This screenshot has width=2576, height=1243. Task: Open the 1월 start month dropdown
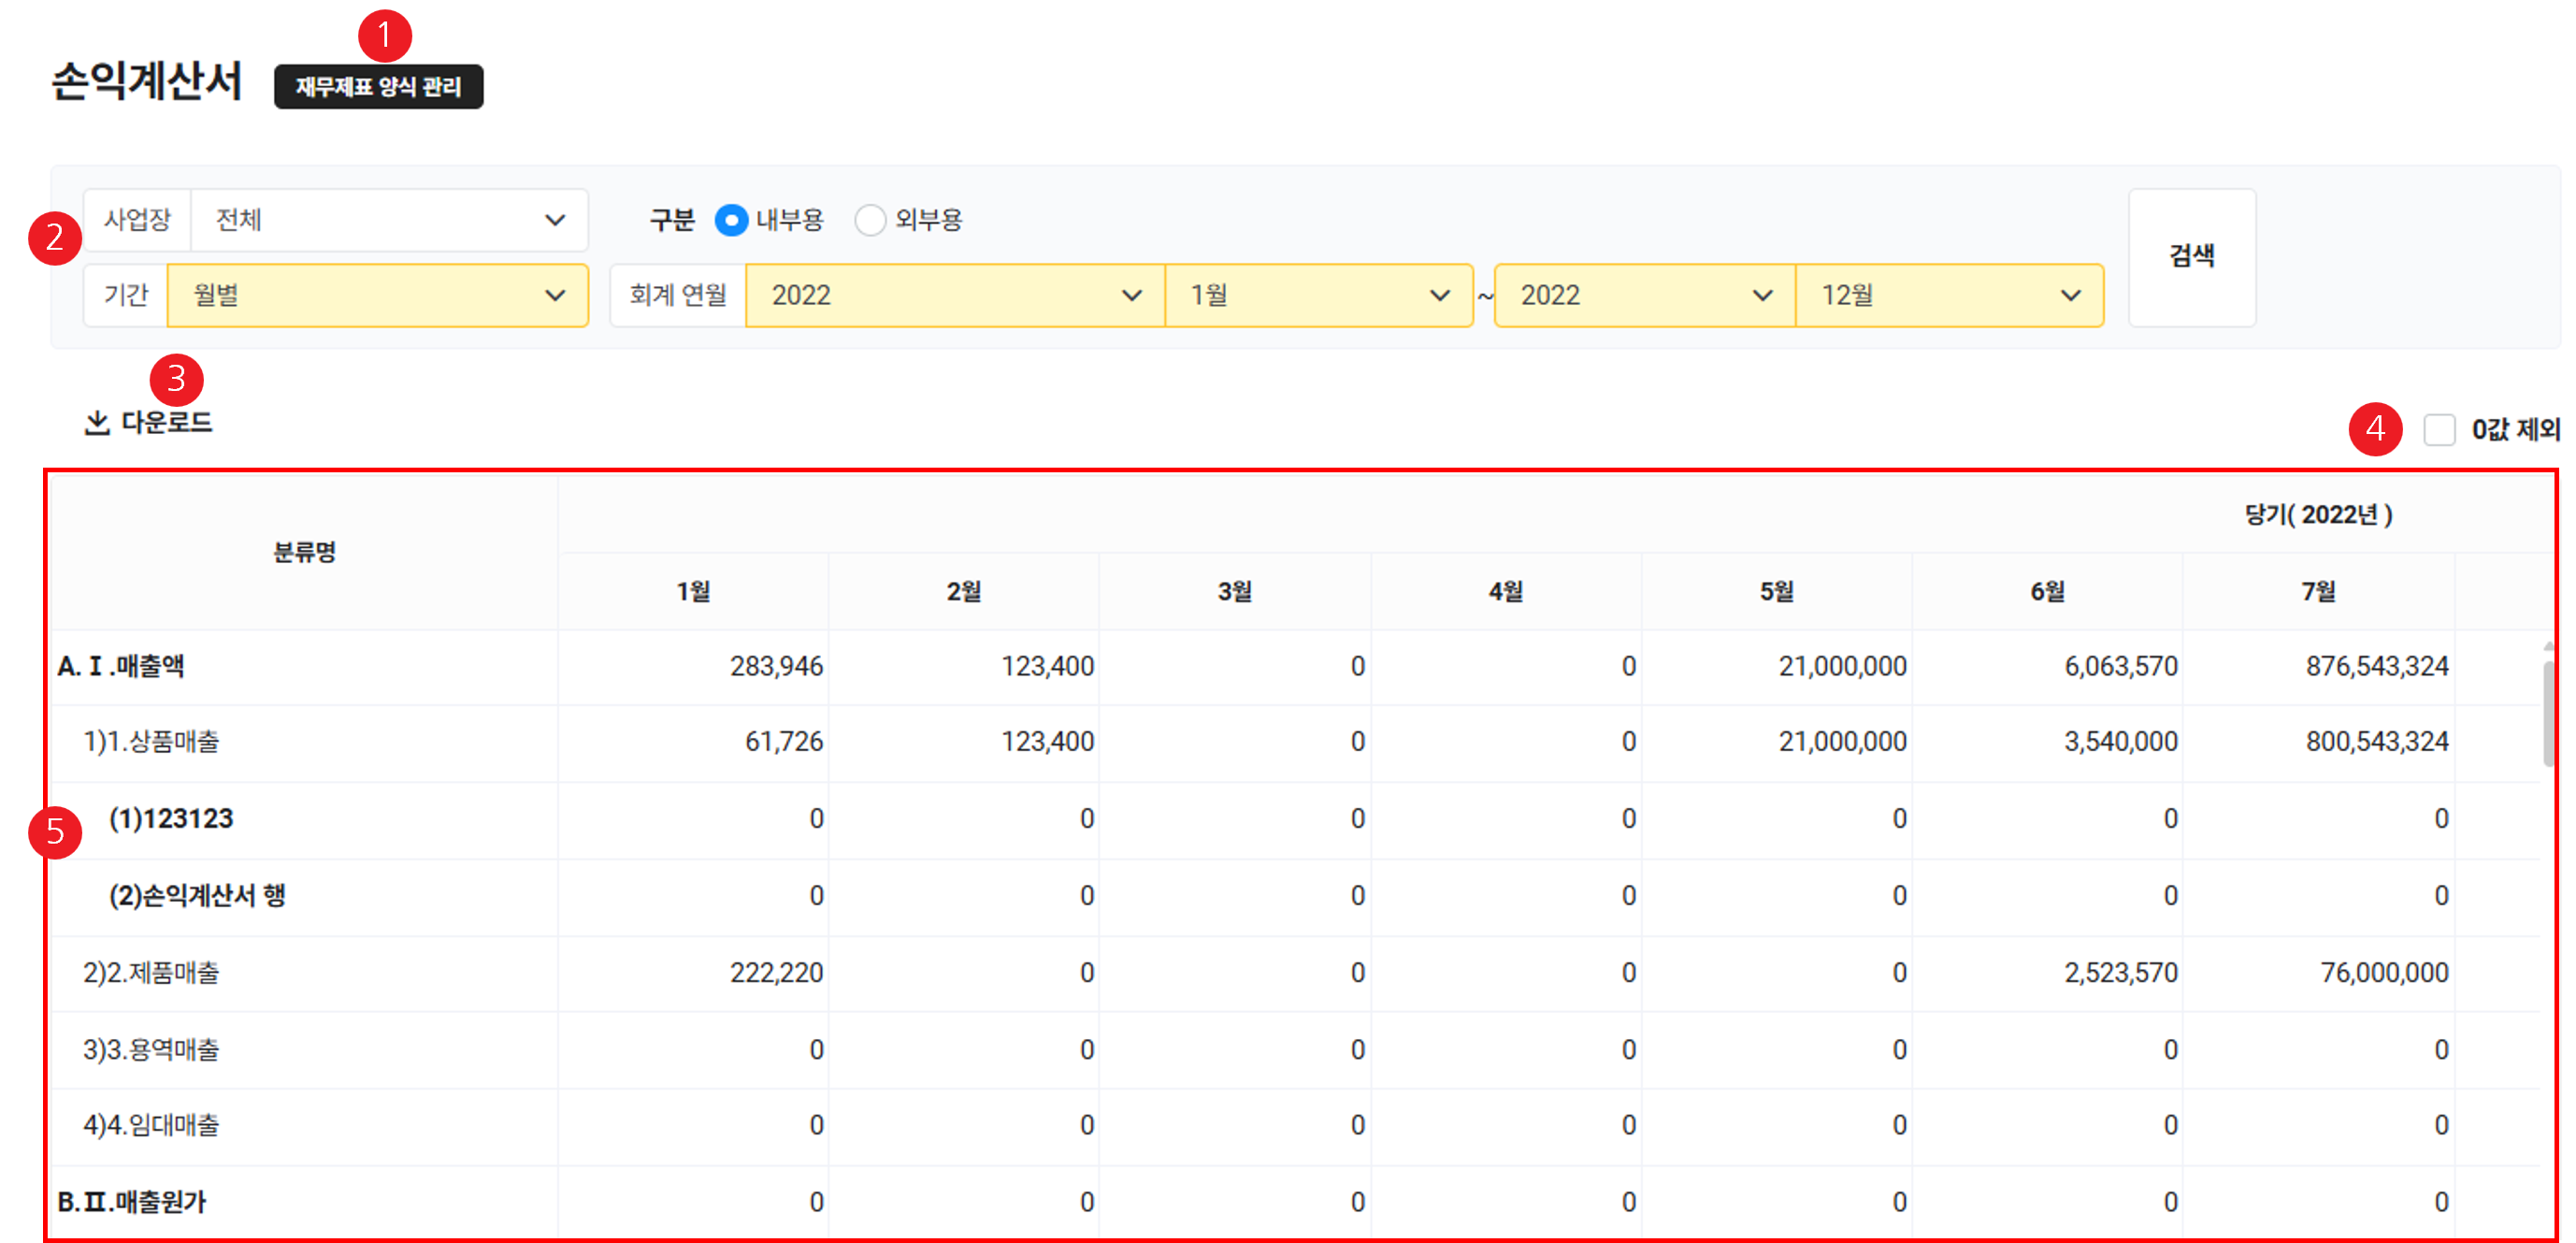coord(1318,295)
